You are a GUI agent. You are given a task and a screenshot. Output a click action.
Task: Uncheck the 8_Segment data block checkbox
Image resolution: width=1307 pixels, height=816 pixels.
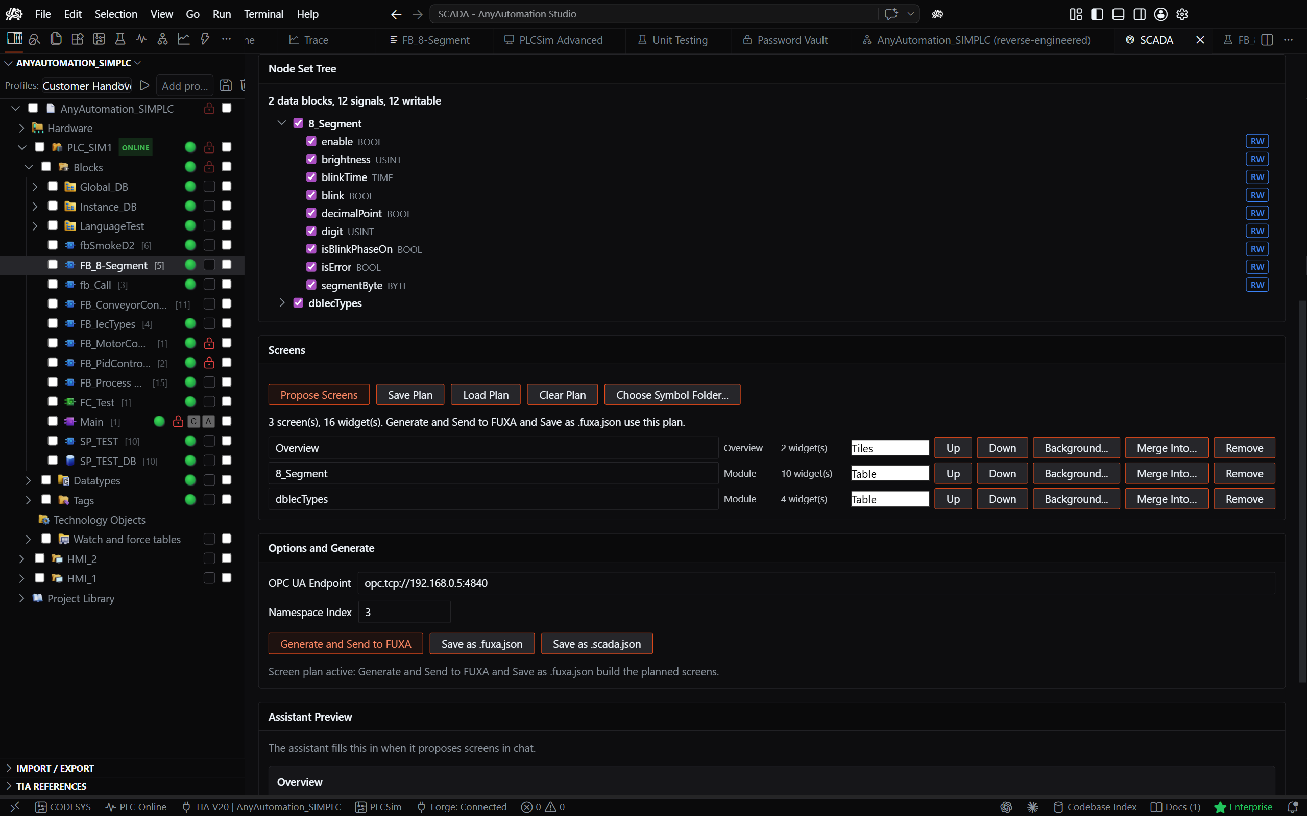[x=298, y=123]
